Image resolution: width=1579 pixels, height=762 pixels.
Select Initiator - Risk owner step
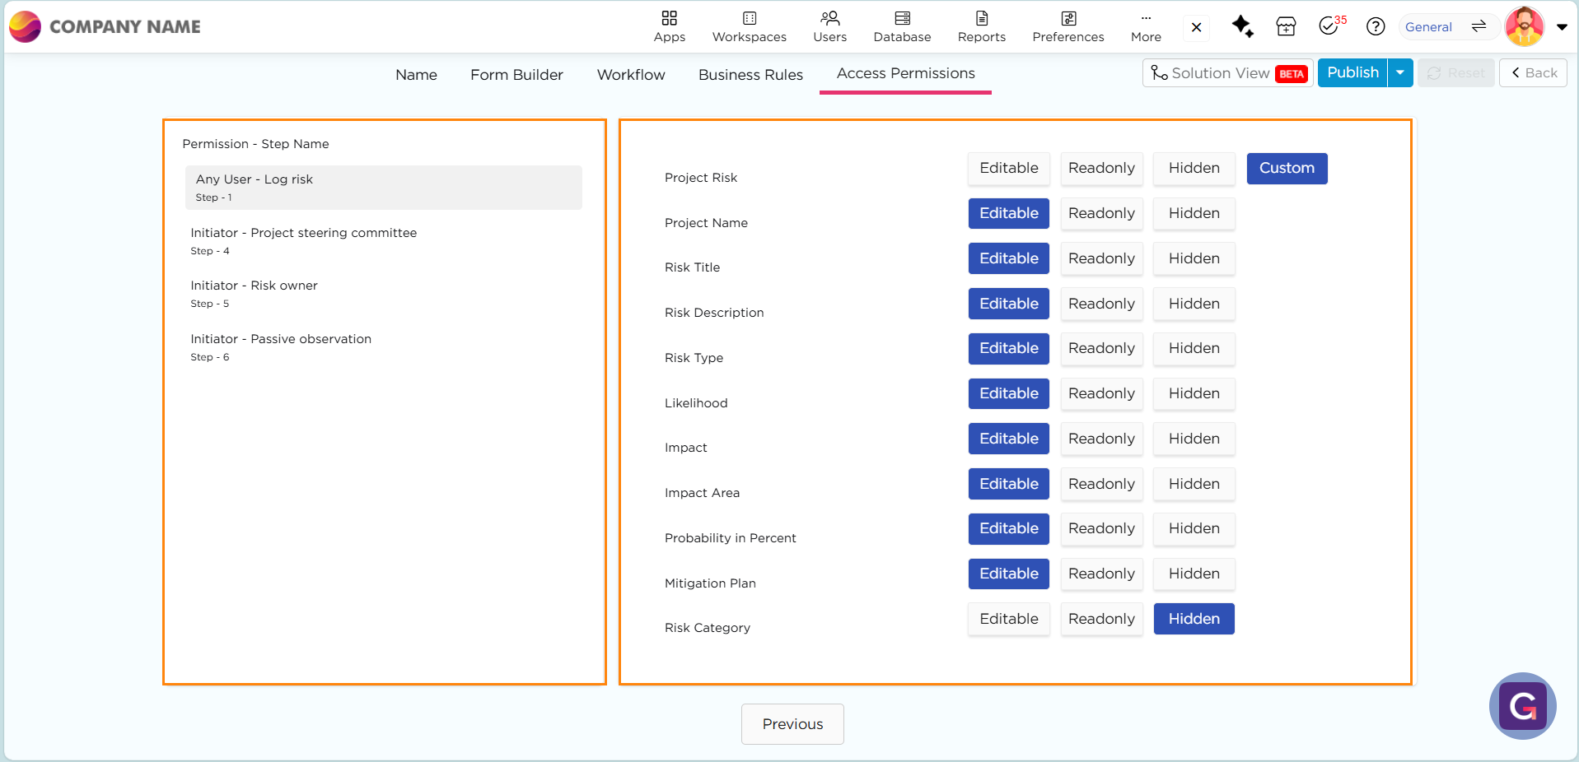pyautogui.click(x=254, y=293)
